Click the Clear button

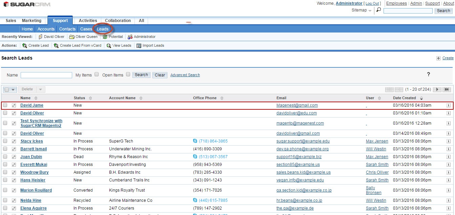160,75
